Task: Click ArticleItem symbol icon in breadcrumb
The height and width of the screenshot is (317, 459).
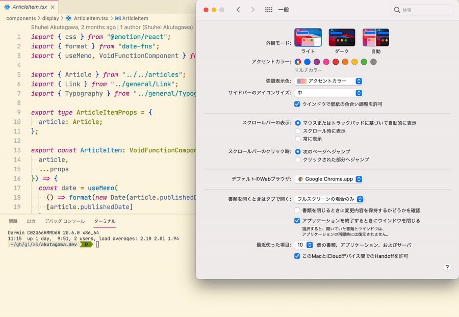Action: (x=118, y=18)
